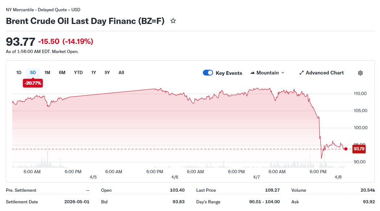This screenshot has height=211, width=380.
Task: Click the red current price dot on chart
Action: point(346,149)
